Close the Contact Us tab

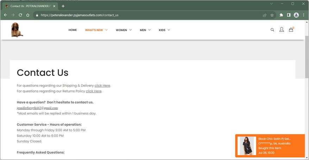pyautogui.click(x=55, y=6)
